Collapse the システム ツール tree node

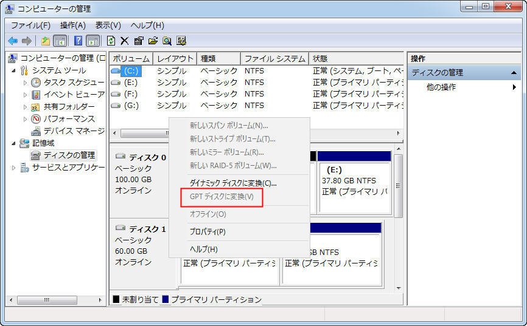[x=14, y=70]
